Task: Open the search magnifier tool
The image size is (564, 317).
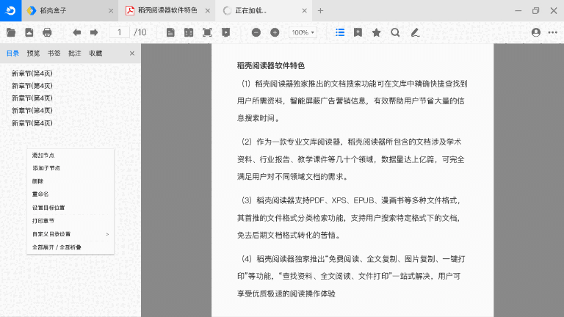Action: (x=395, y=32)
